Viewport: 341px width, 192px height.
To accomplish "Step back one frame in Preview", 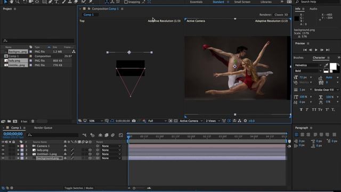I will tap(310, 50).
